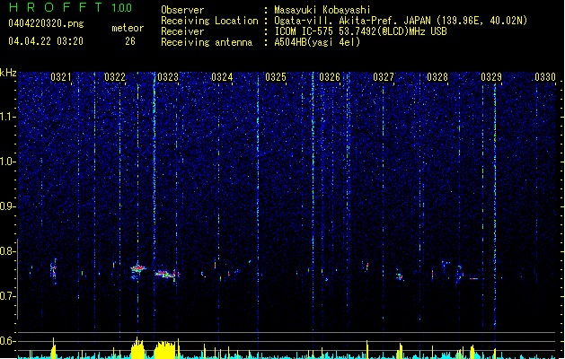565x359 pixels.
Task: Click the Observer label
Action: coord(182,10)
